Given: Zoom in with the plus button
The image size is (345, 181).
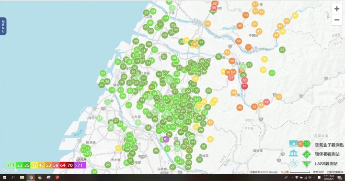Looking at the screenshot, I should pos(337,9).
